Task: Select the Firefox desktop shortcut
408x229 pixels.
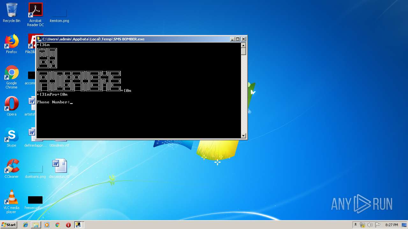Action: [11, 44]
